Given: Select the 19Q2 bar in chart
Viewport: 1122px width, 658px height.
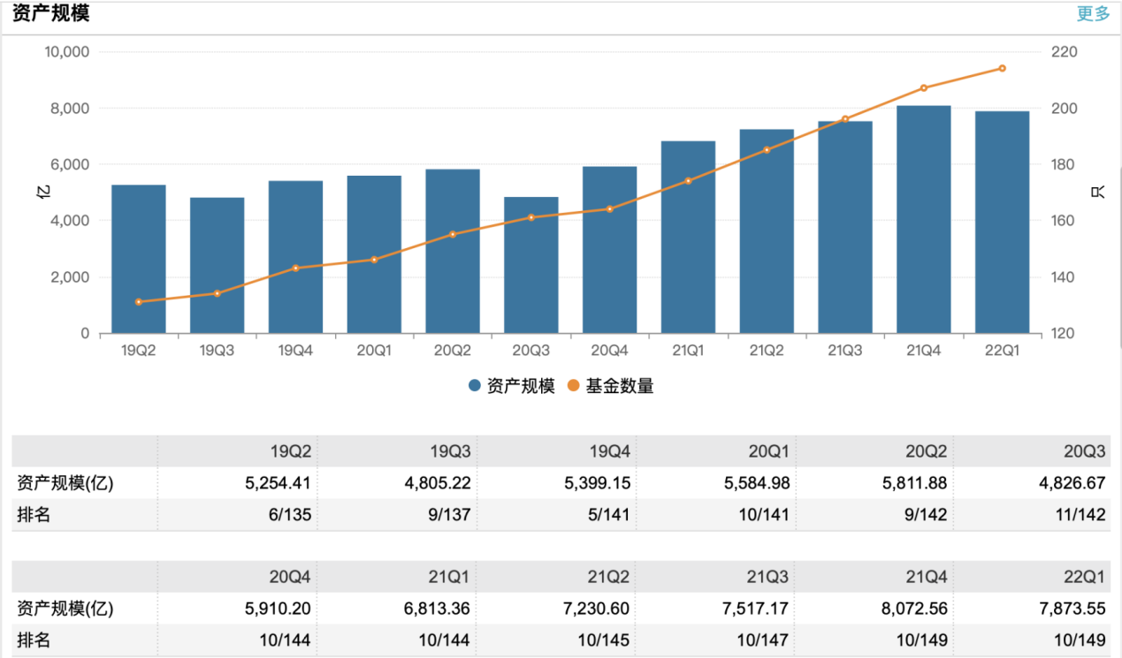Looking at the screenshot, I should click(139, 259).
